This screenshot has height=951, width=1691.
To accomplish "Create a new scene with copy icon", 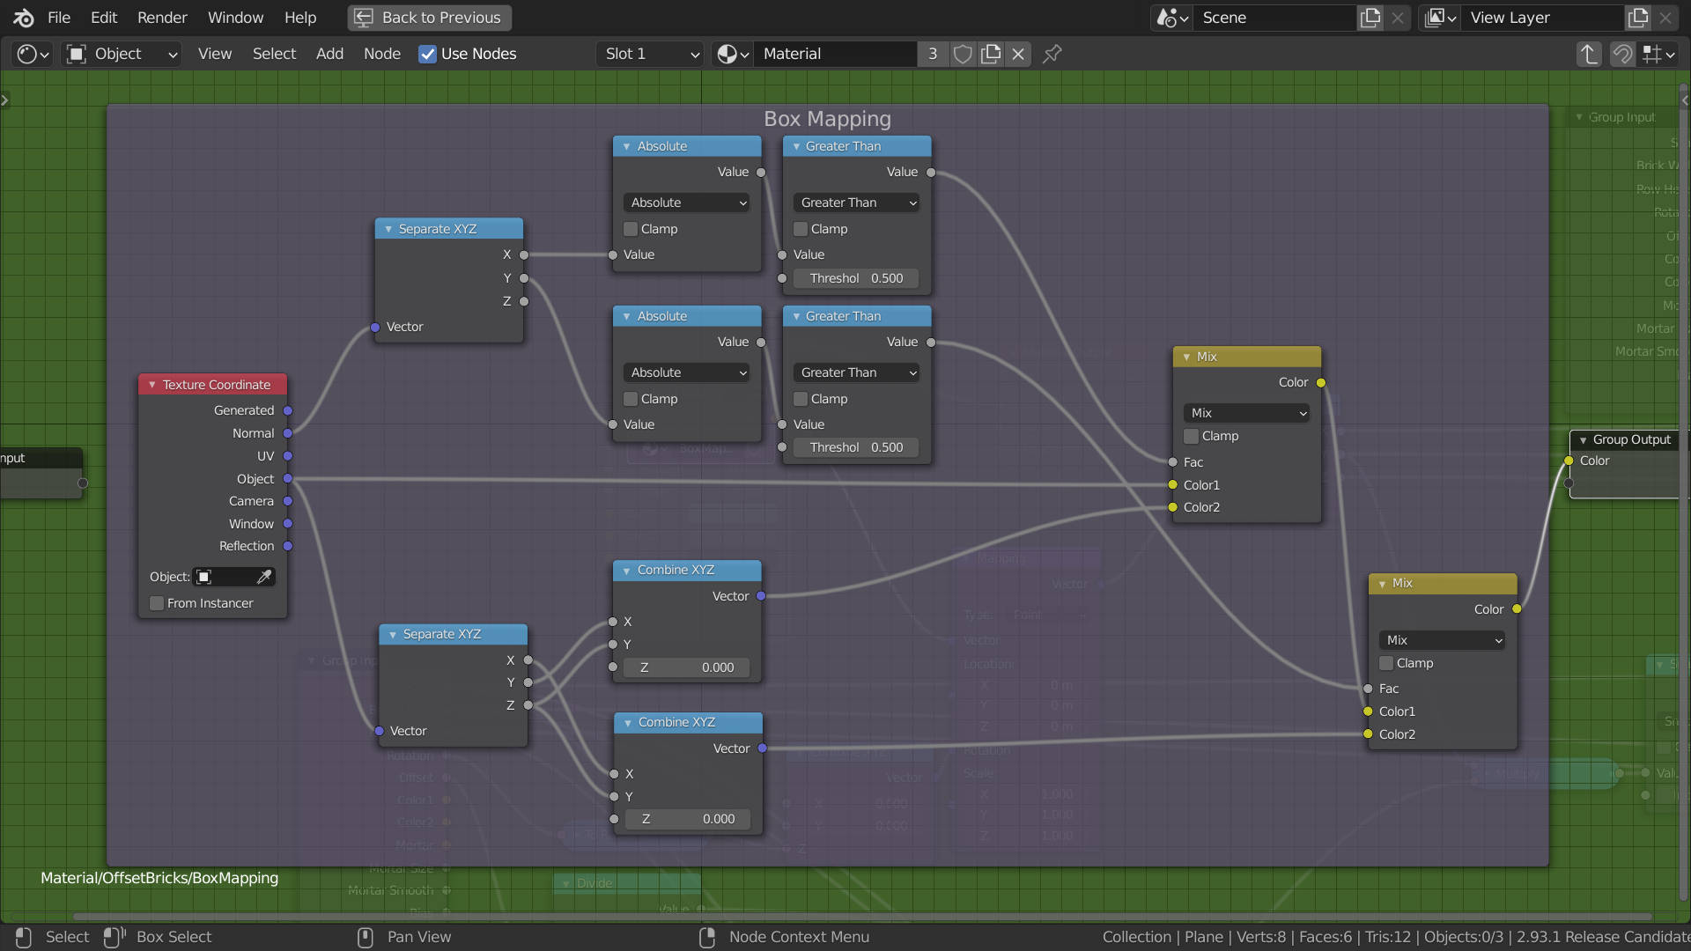I will 1370,18.
